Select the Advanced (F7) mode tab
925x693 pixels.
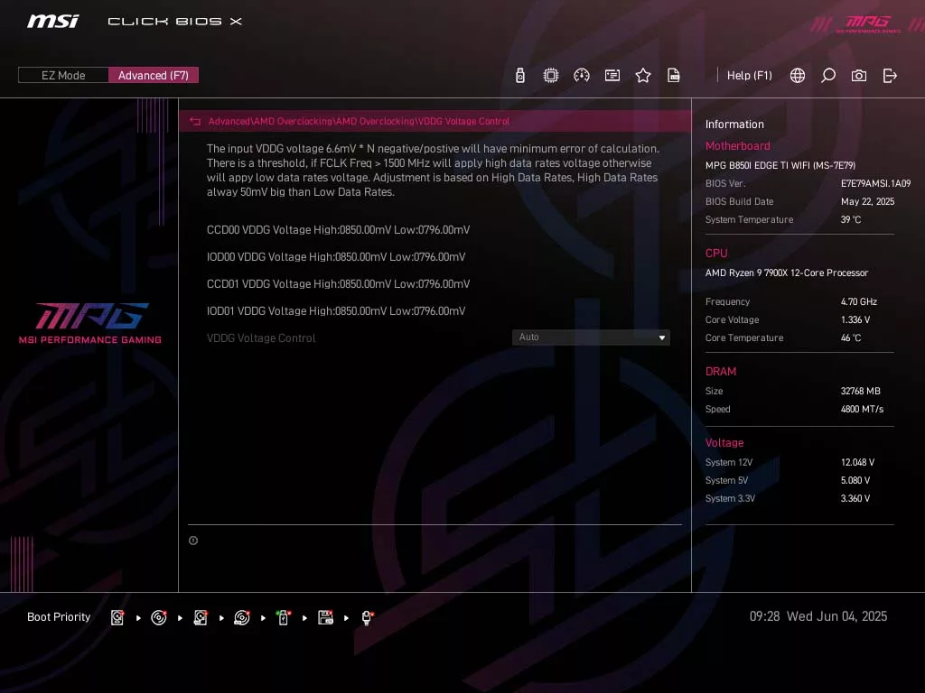click(x=154, y=76)
